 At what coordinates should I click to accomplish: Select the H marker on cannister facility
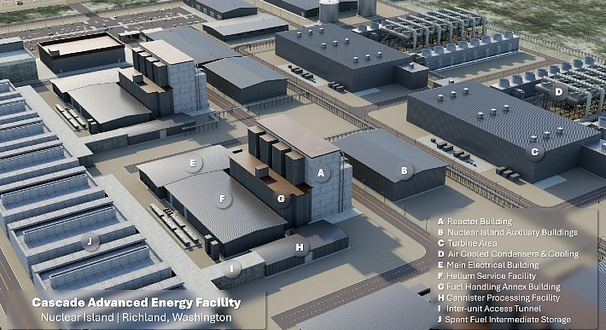point(300,248)
